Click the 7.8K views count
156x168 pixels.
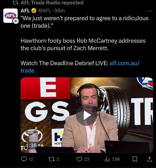point(116,159)
